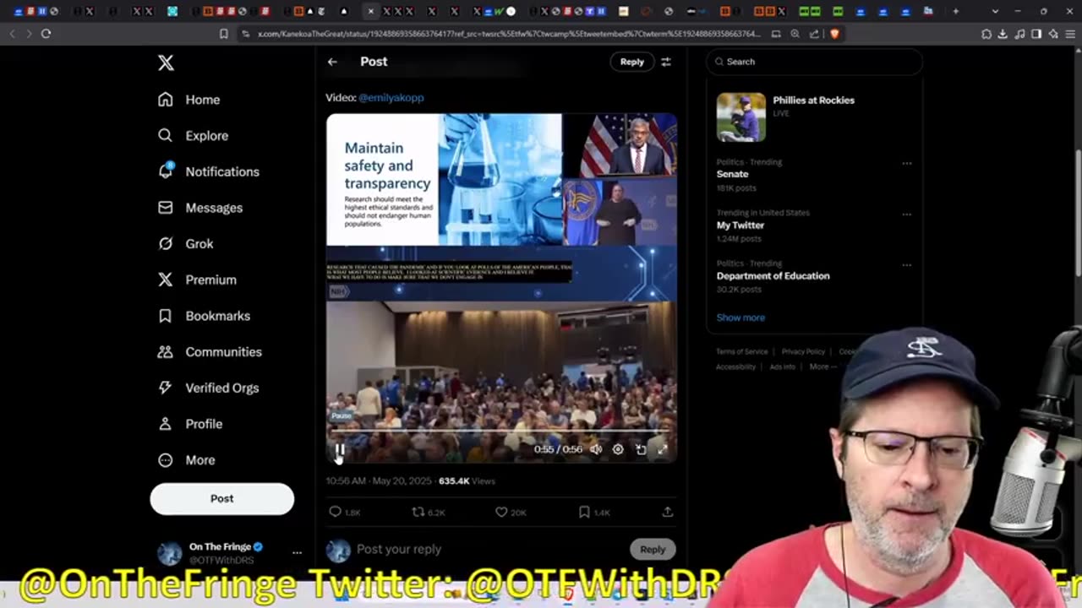Share the post via the upload icon
The width and height of the screenshot is (1082, 608).
click(x=667, y=512)
